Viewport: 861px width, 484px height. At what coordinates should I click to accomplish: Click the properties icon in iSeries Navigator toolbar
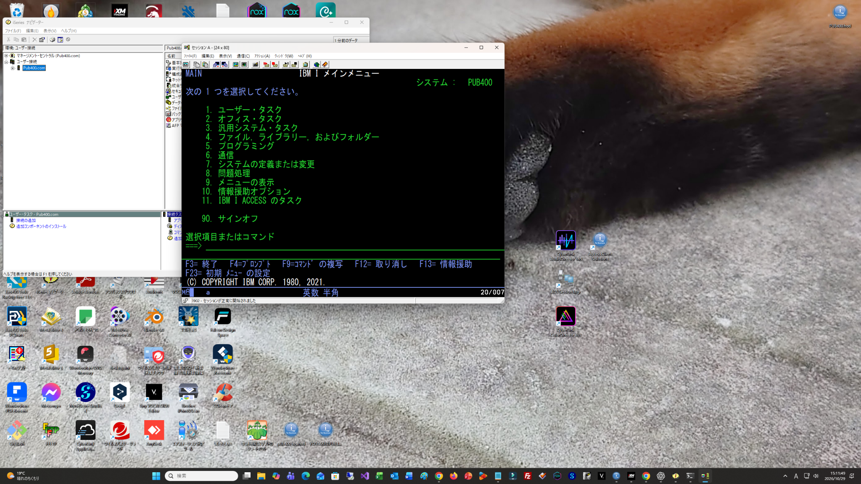click(x=42, y=39)
